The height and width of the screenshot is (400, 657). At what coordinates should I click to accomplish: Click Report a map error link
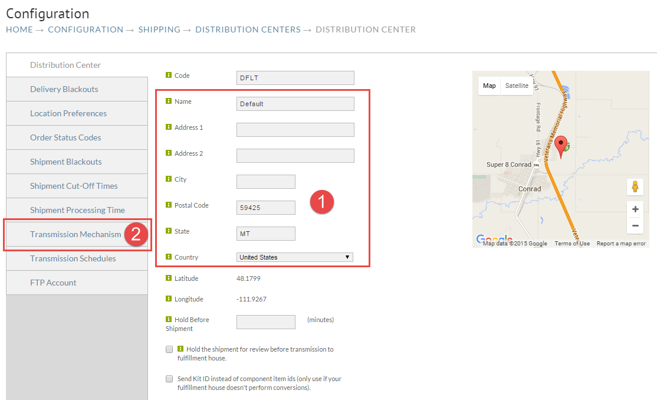pos(621,244)
